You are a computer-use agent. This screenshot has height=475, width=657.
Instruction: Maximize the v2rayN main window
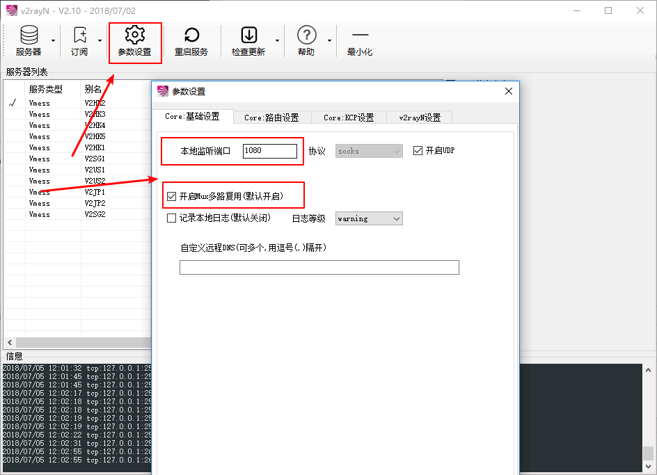click(608, 10)
